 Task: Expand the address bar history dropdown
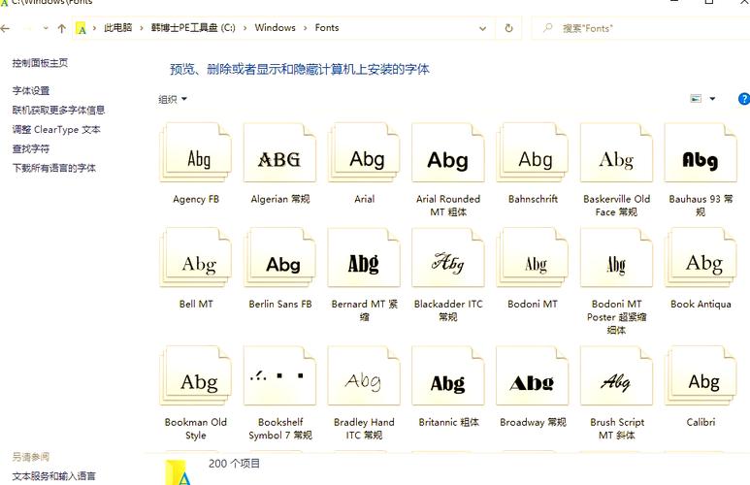pos(482,29)
